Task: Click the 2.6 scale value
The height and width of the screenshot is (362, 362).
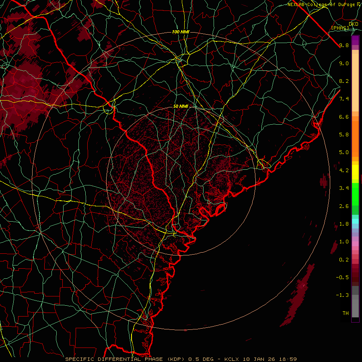Action: [344, 206]
